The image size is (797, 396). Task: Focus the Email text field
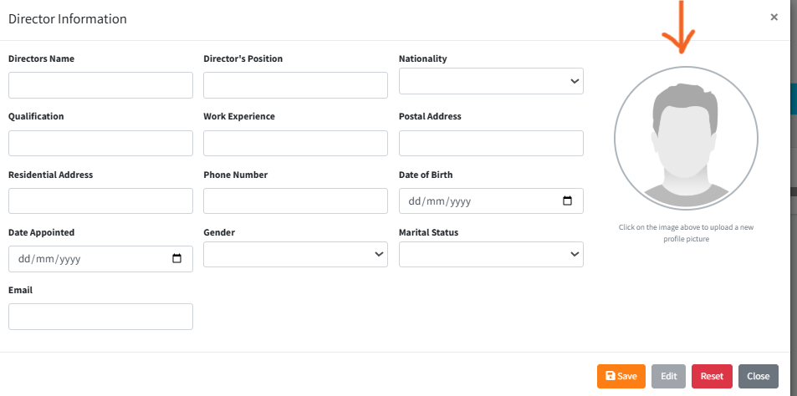pos(100,317)
